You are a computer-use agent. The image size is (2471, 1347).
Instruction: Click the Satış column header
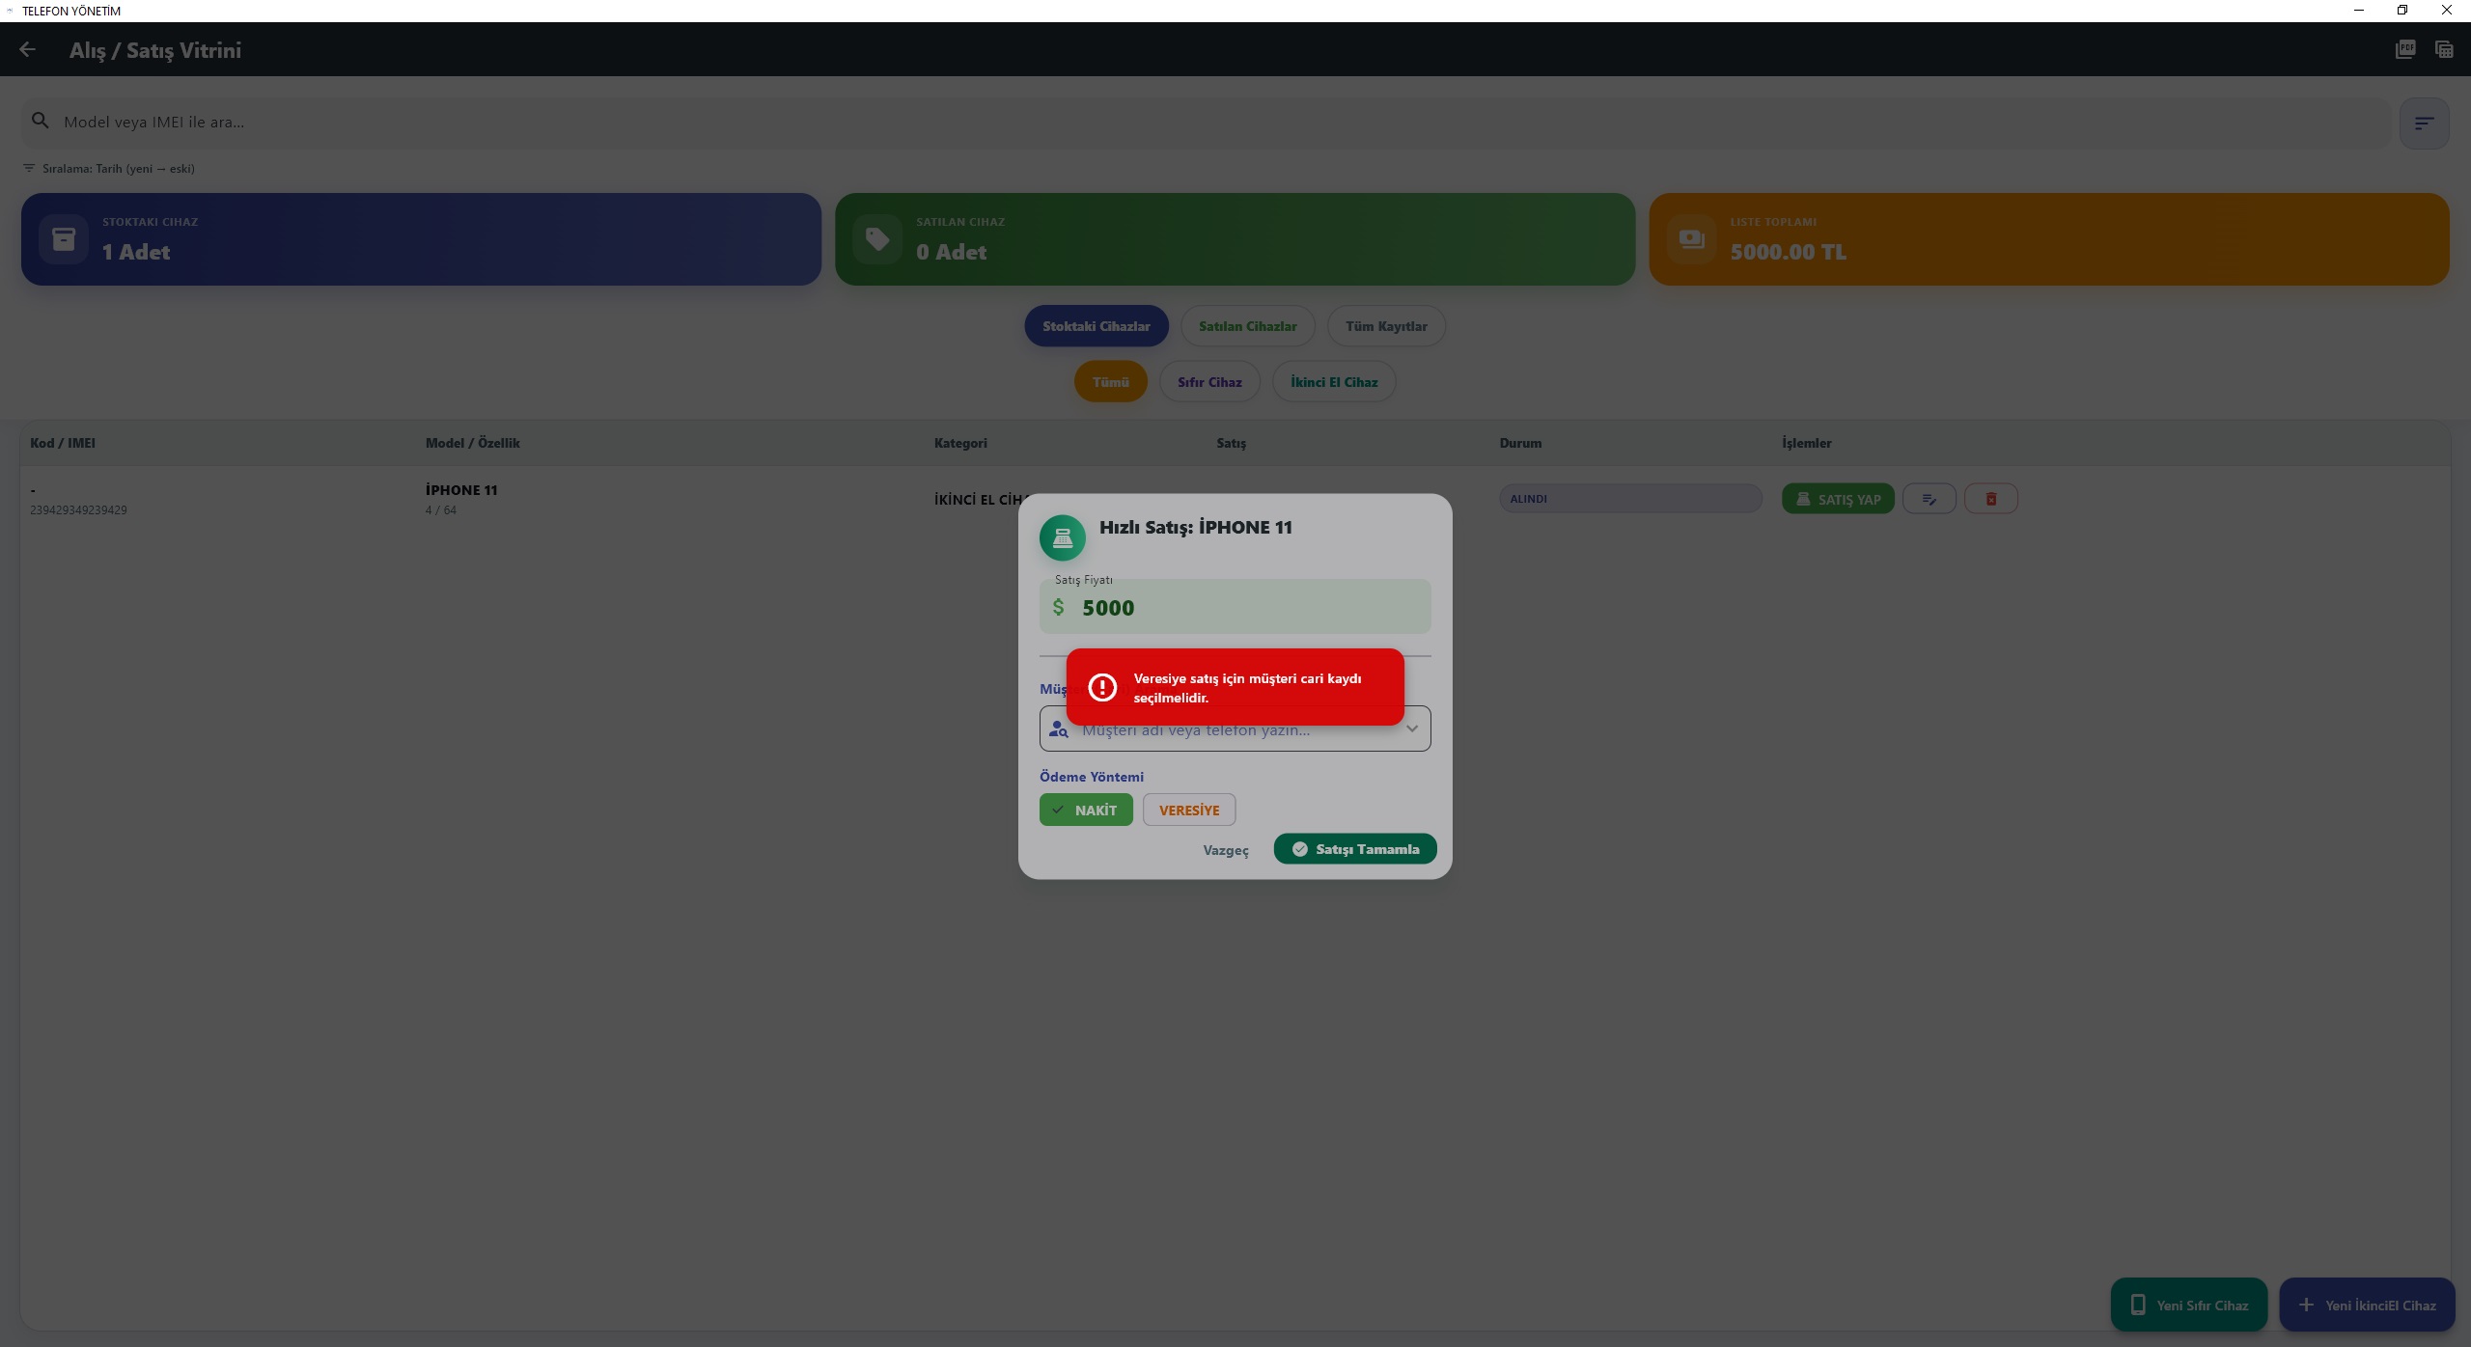pyautogui.click(x=1231, y=443)
